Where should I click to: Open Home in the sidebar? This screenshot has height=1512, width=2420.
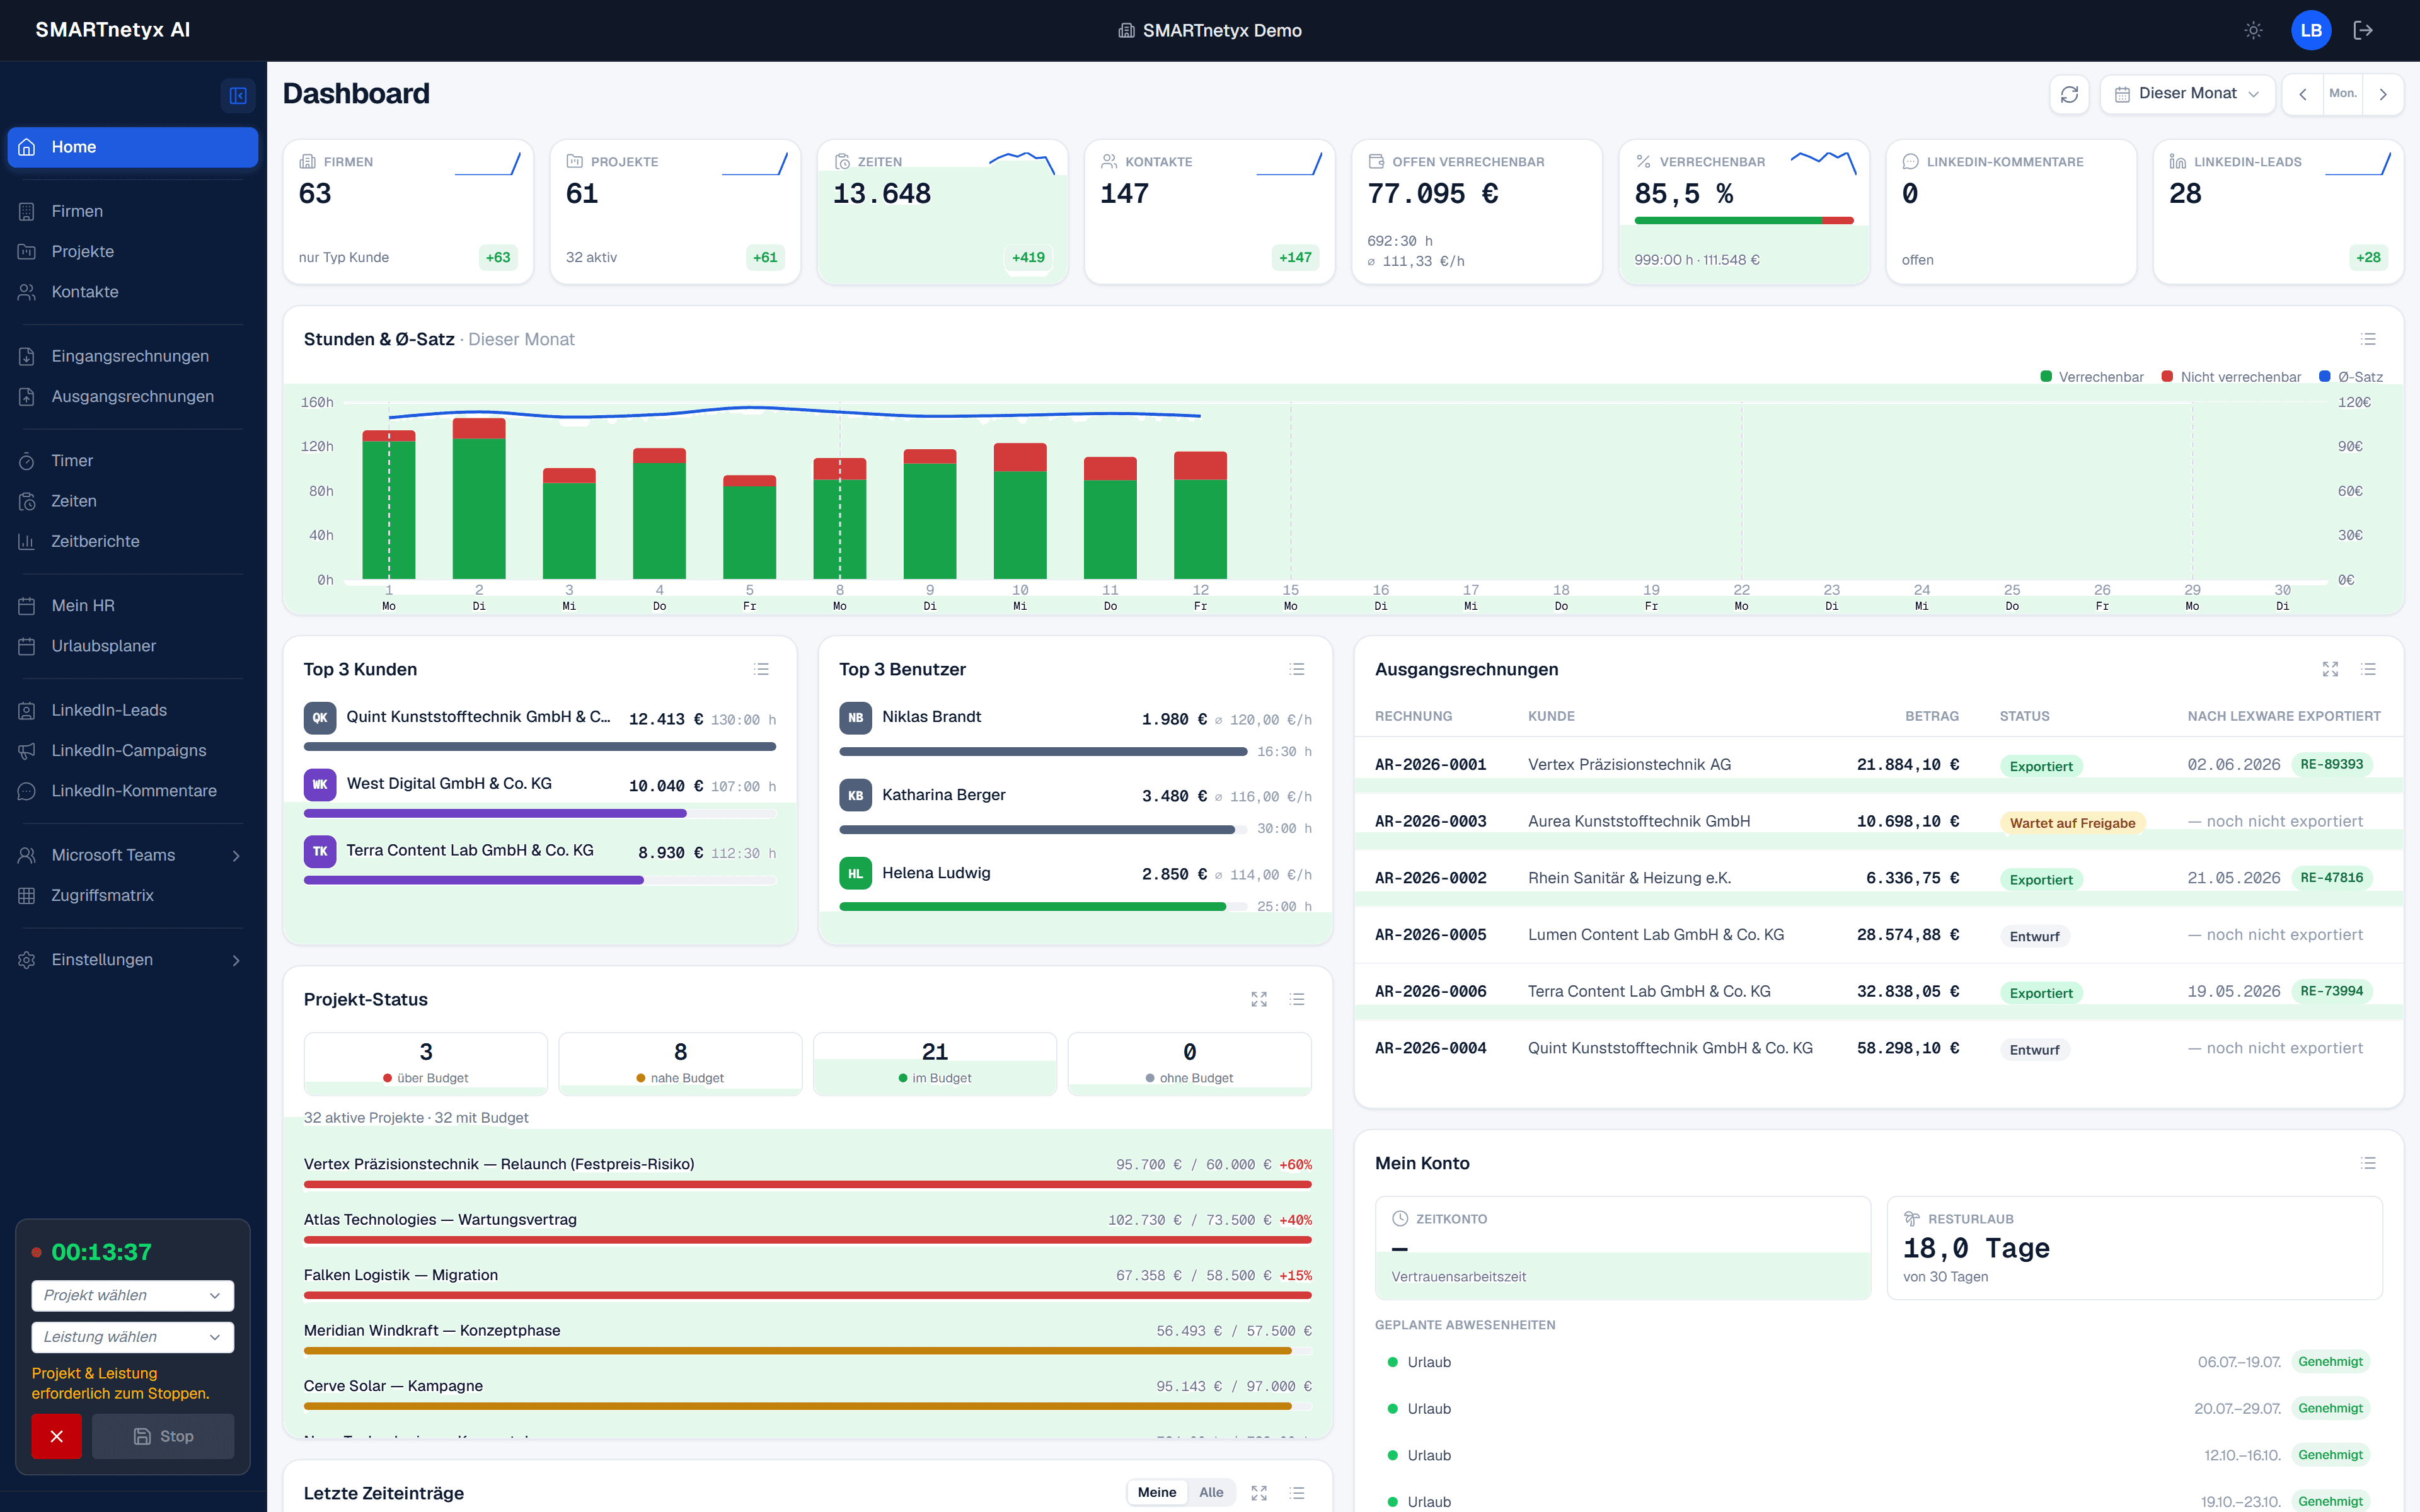(132, 147)
